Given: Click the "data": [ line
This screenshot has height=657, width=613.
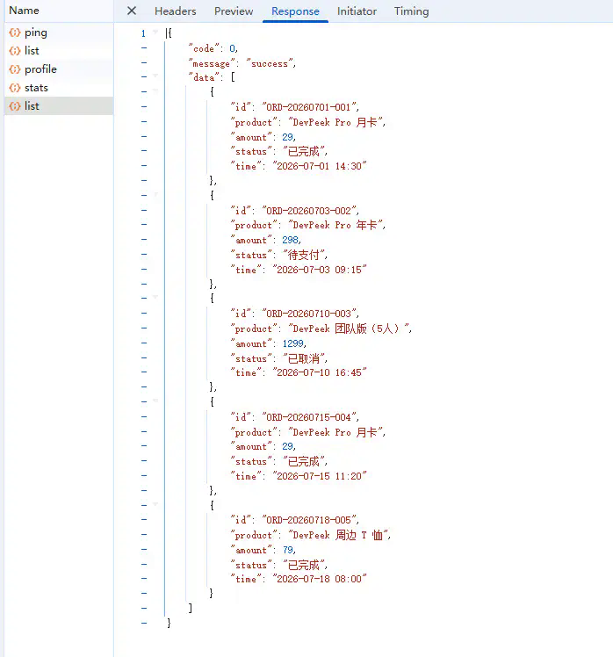Looking at the screenshot, I should click(211, 77).
